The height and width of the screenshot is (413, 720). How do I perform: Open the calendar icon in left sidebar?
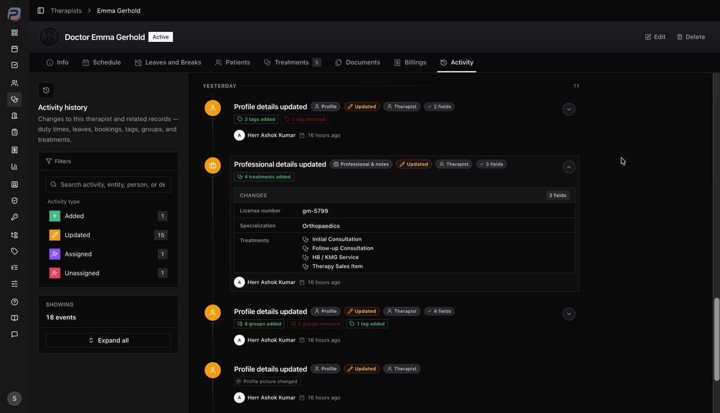[x=14, y=49]
